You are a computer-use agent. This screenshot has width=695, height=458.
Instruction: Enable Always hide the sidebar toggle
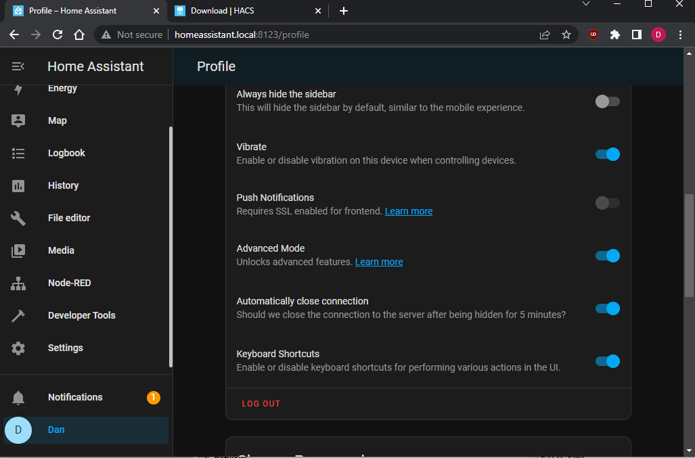[607, 101]
